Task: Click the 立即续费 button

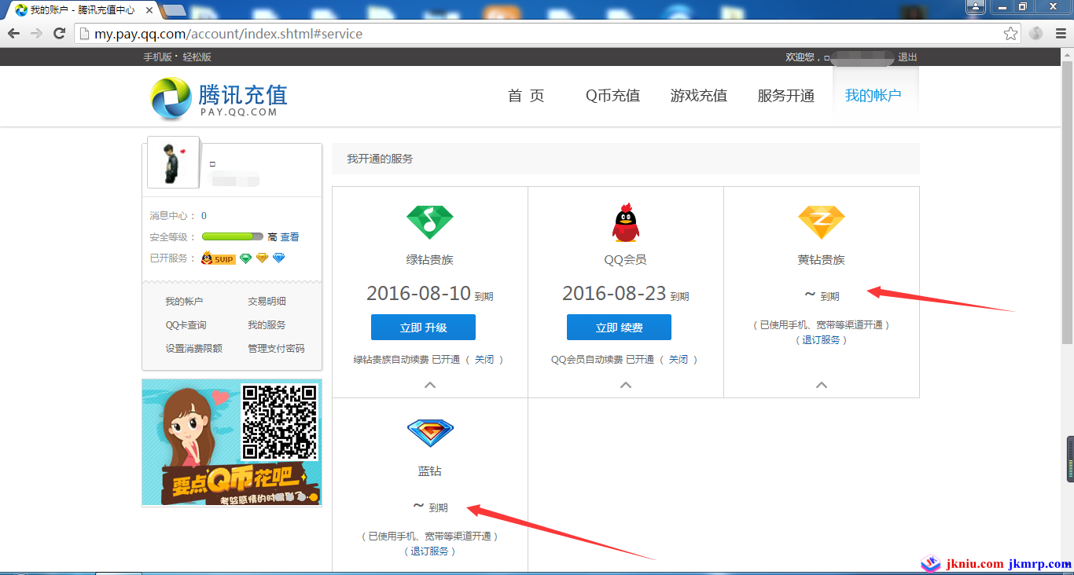Action: pyautogui.click(x=619, y=328)
